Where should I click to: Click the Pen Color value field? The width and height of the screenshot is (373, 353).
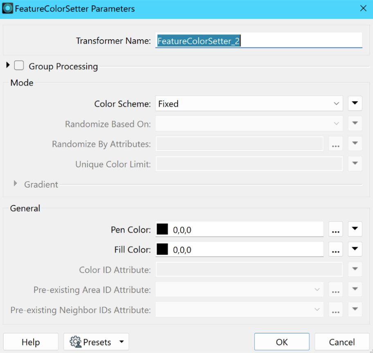coord(245,230)
